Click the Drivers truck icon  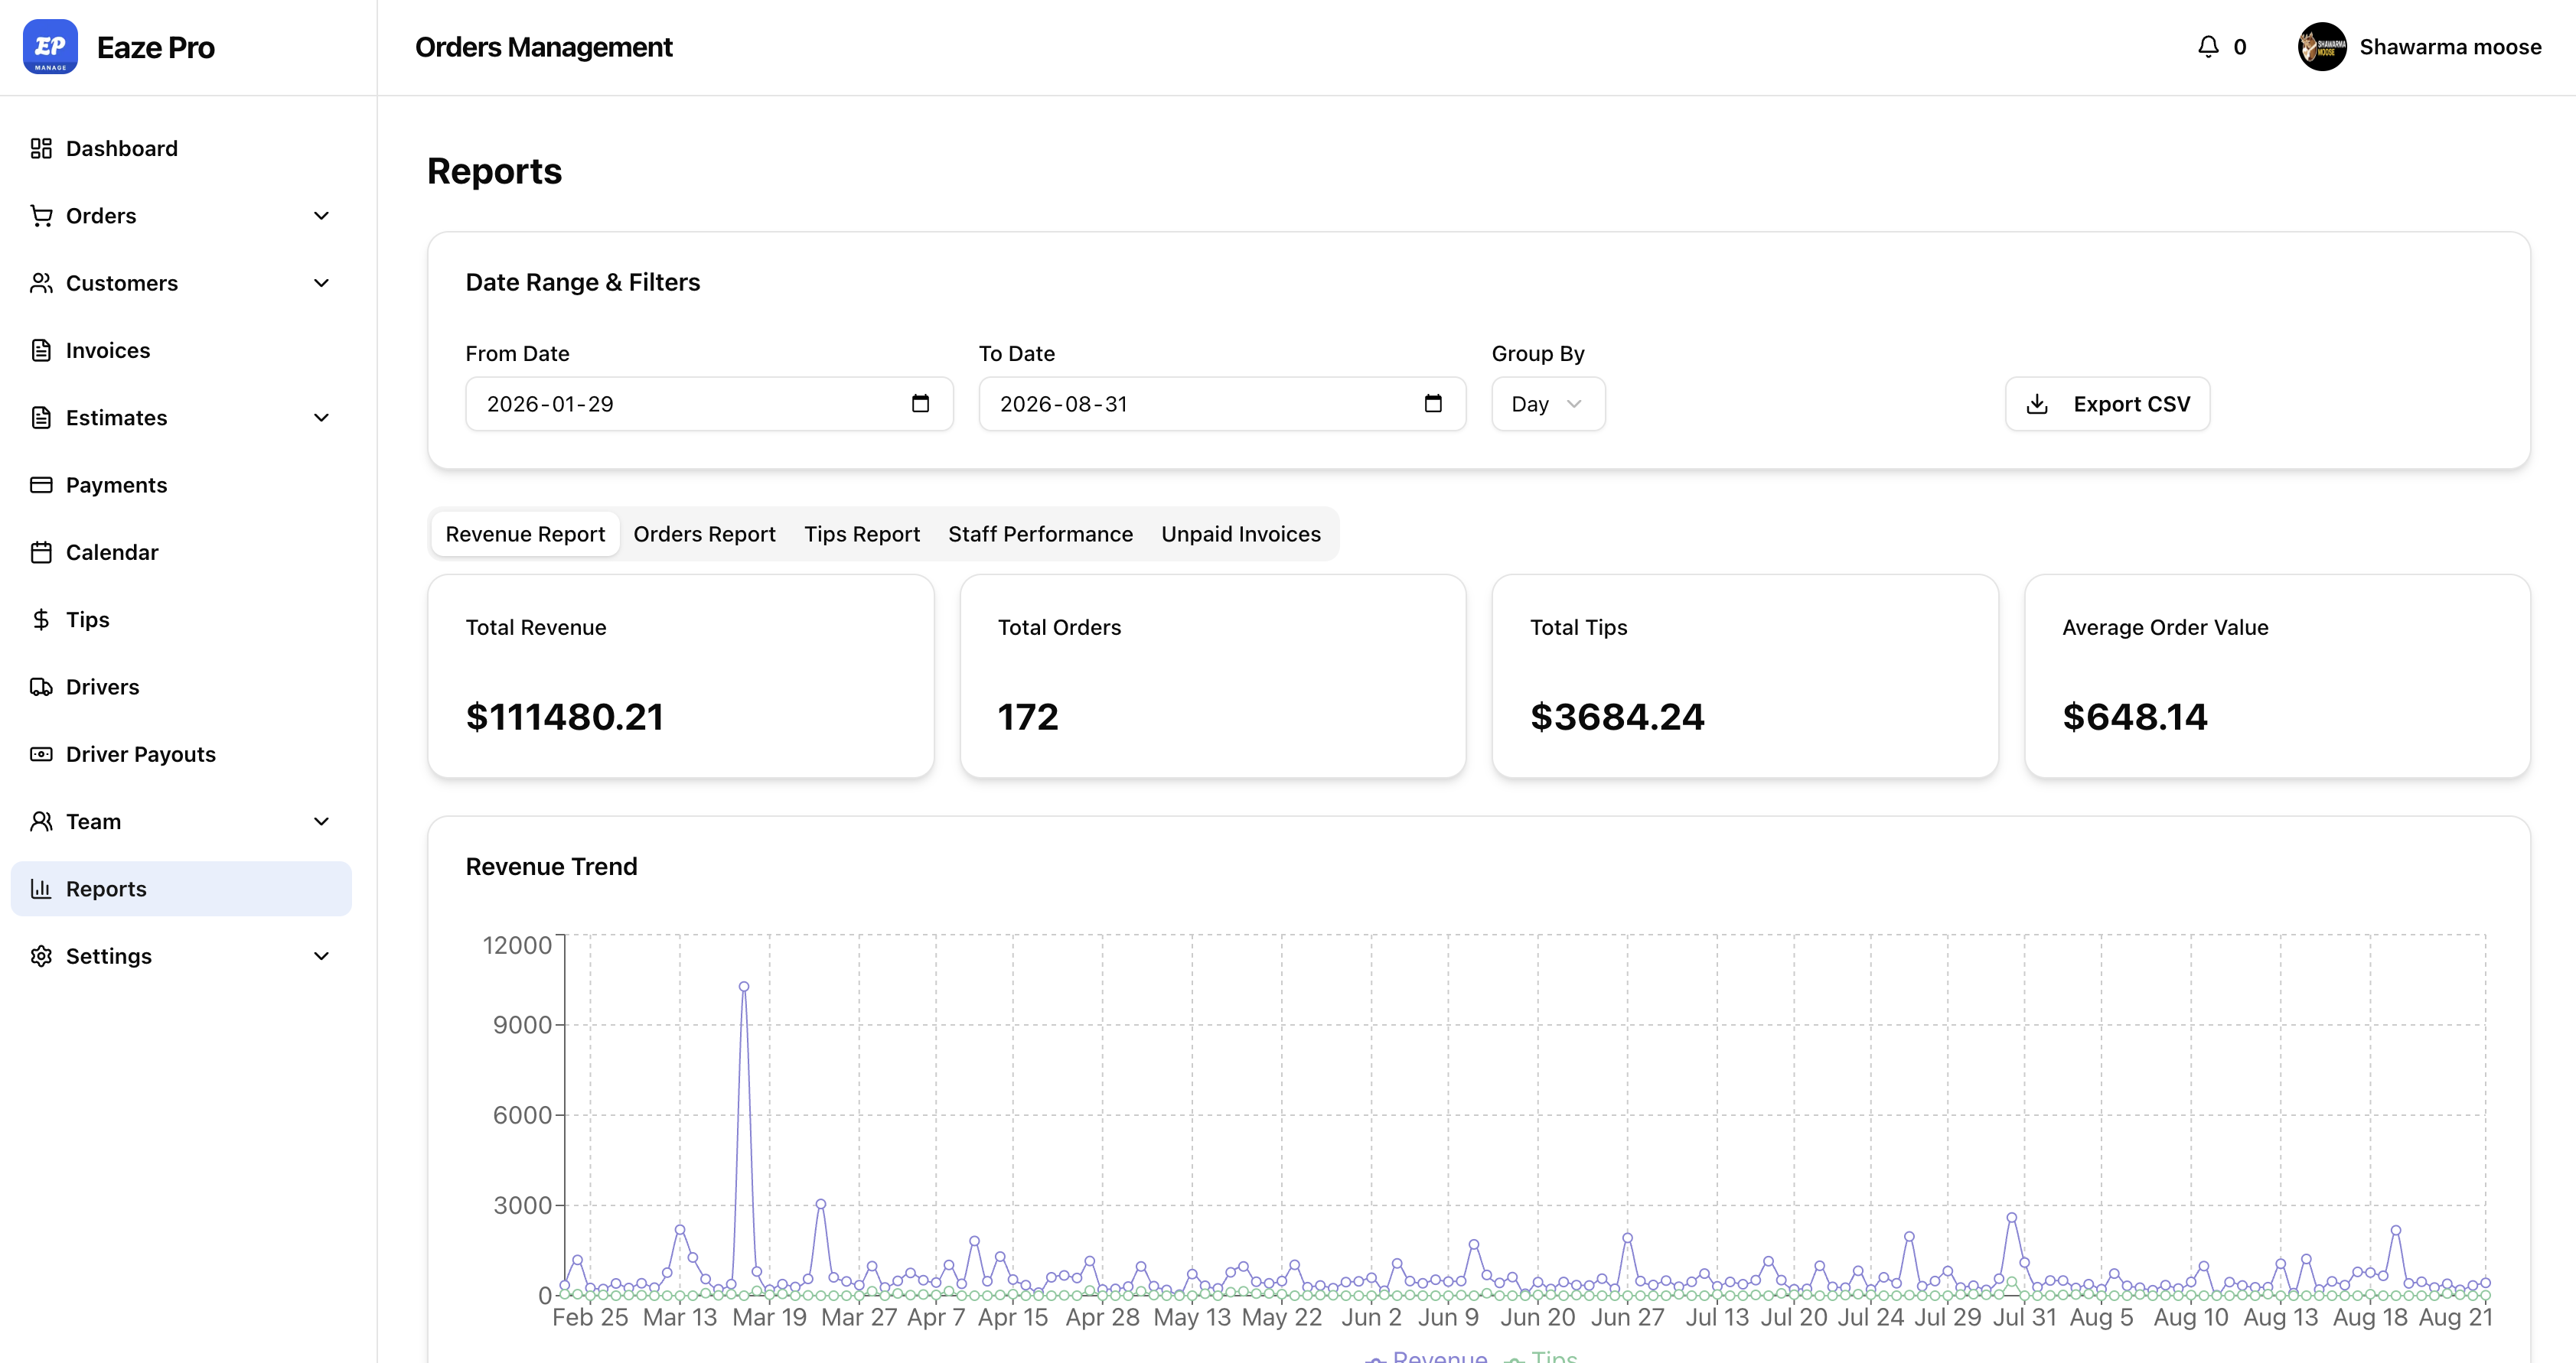coord(41,687)
